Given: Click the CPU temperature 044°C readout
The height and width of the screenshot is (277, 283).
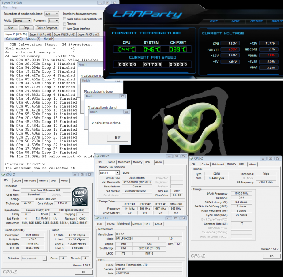Looking at the screenshot, I should pyautogui.click(x=126, y=49).
